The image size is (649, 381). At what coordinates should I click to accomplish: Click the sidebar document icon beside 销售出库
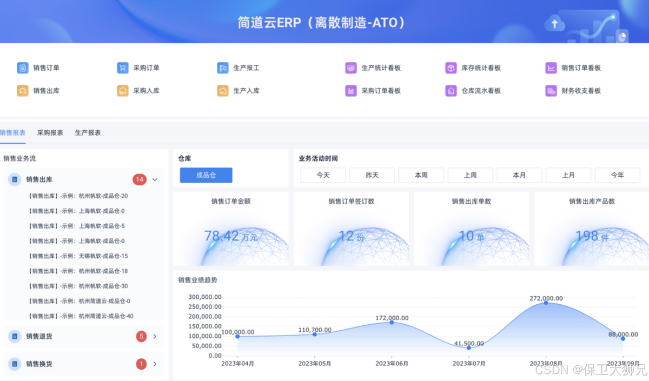[x=15, y=179]
